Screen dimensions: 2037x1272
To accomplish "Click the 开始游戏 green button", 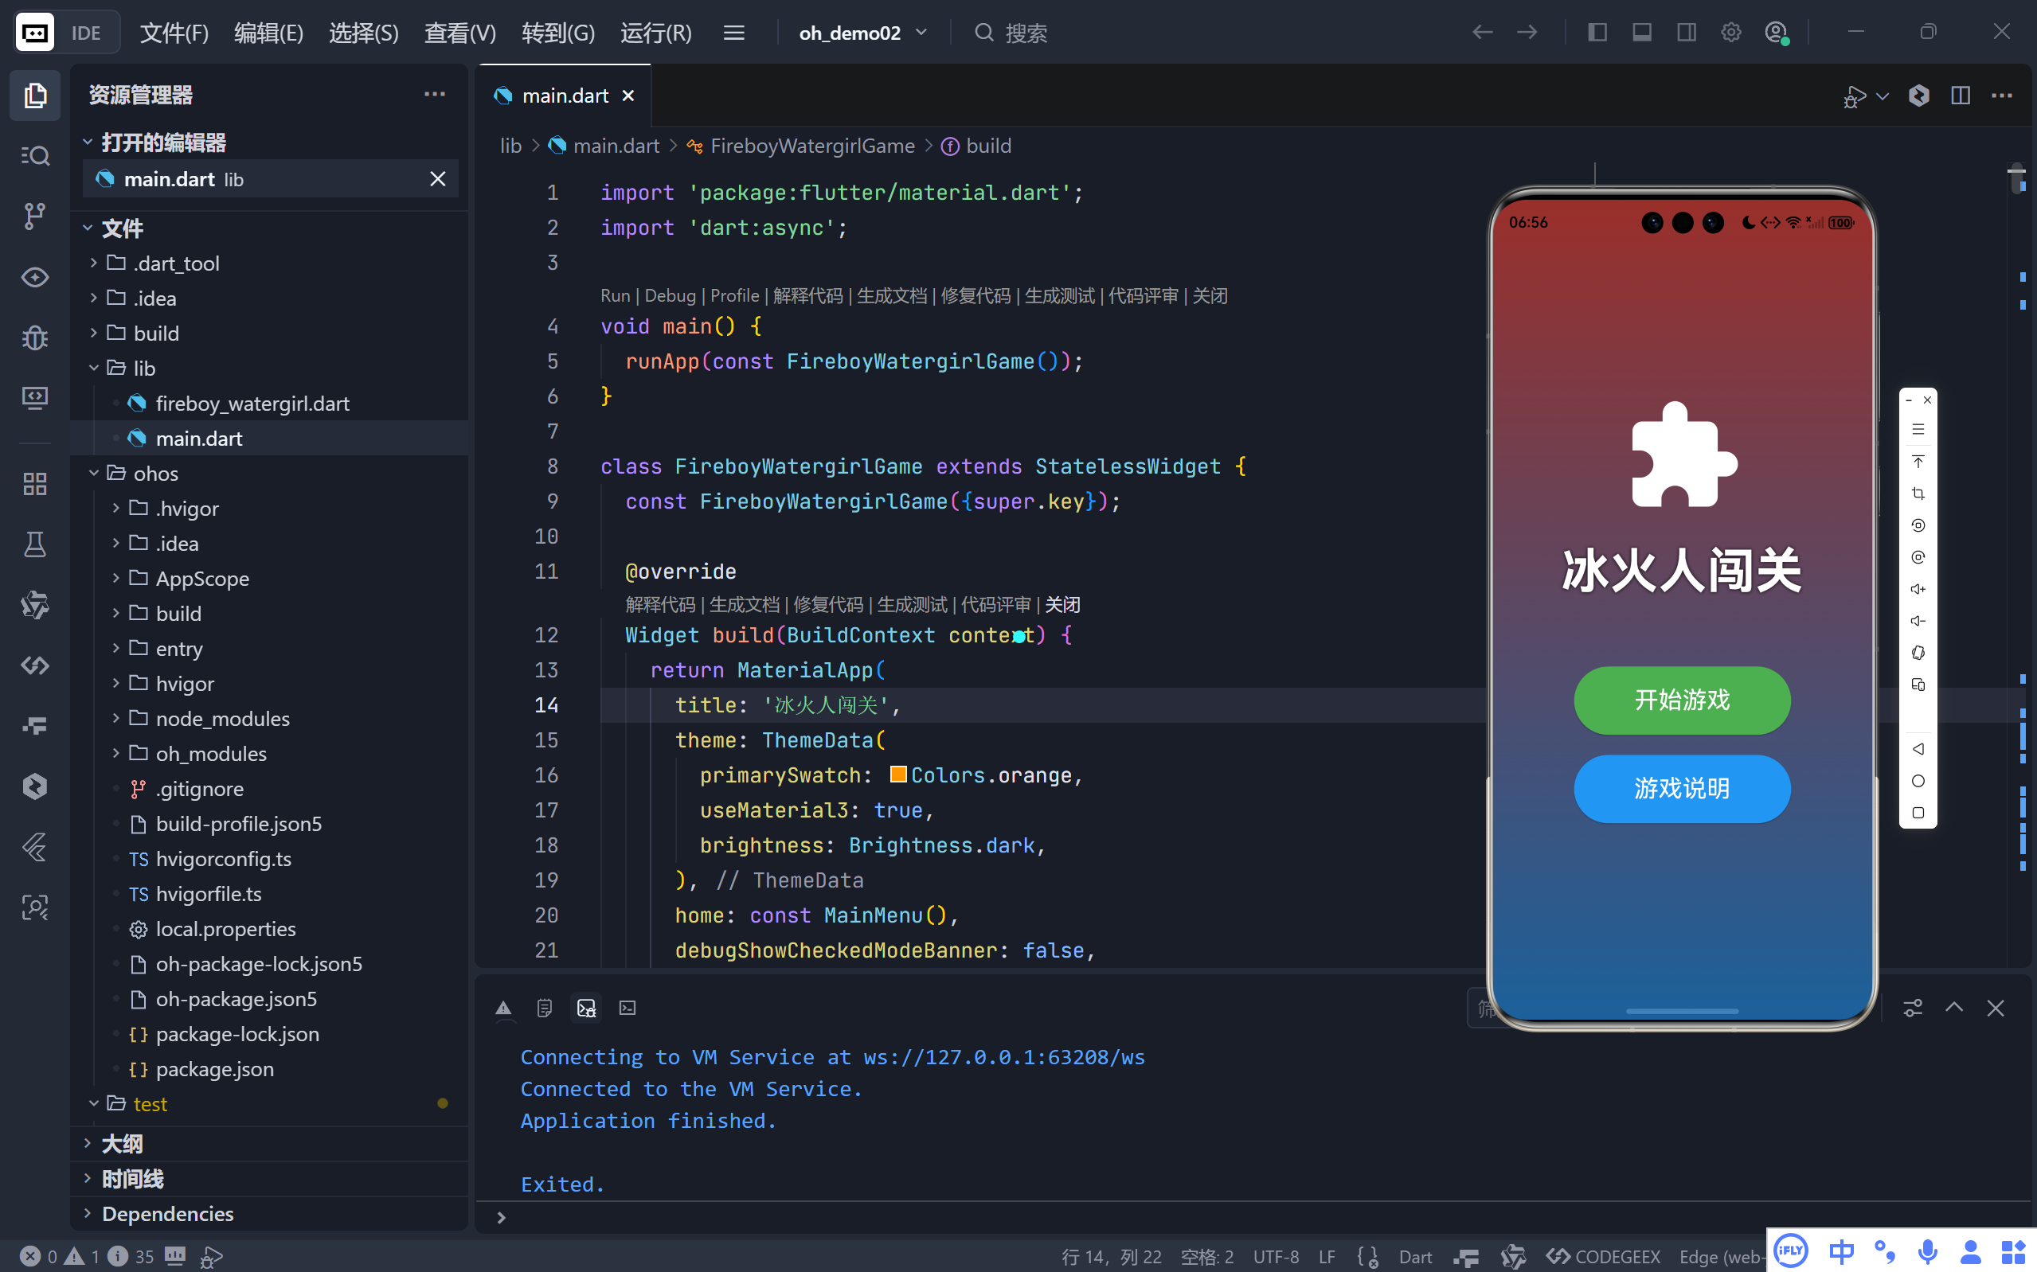I will [x=1681, y=700].
